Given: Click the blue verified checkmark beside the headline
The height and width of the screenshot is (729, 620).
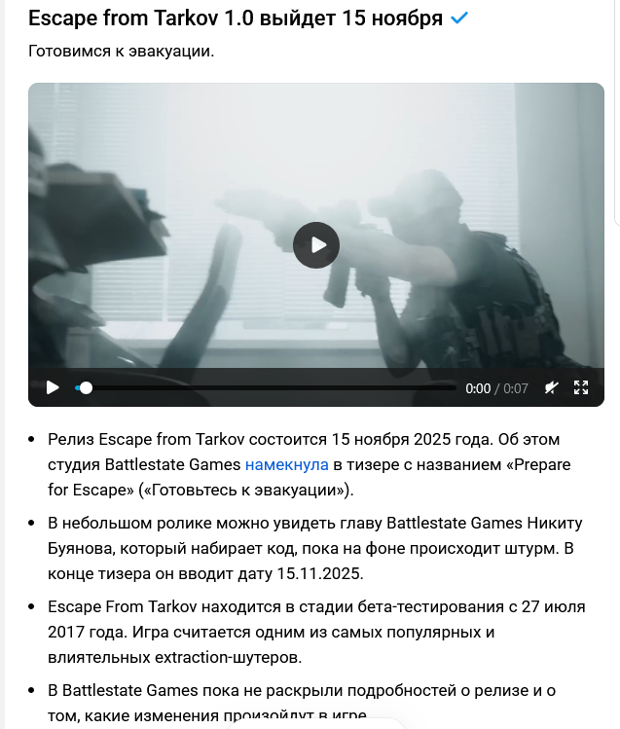Looking at the screenshot, I should tap(459, 18).
